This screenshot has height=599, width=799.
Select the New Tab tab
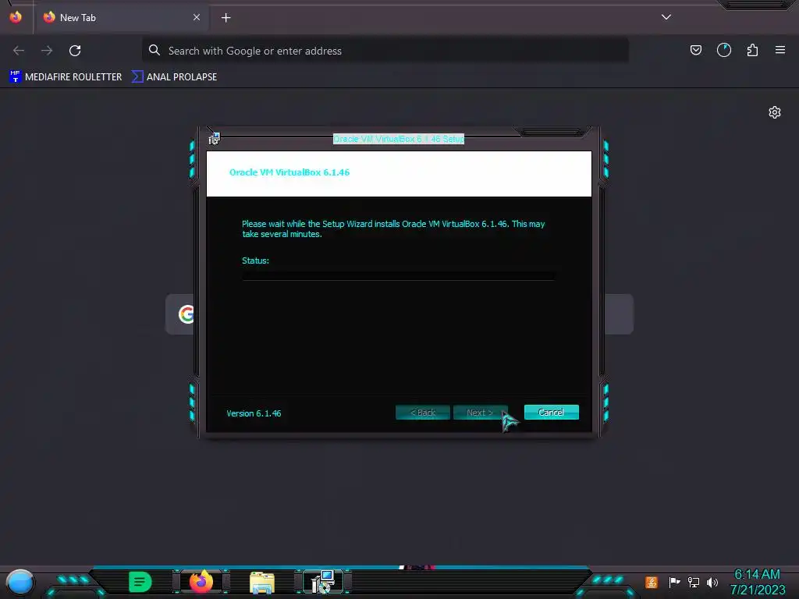point(123,17)
